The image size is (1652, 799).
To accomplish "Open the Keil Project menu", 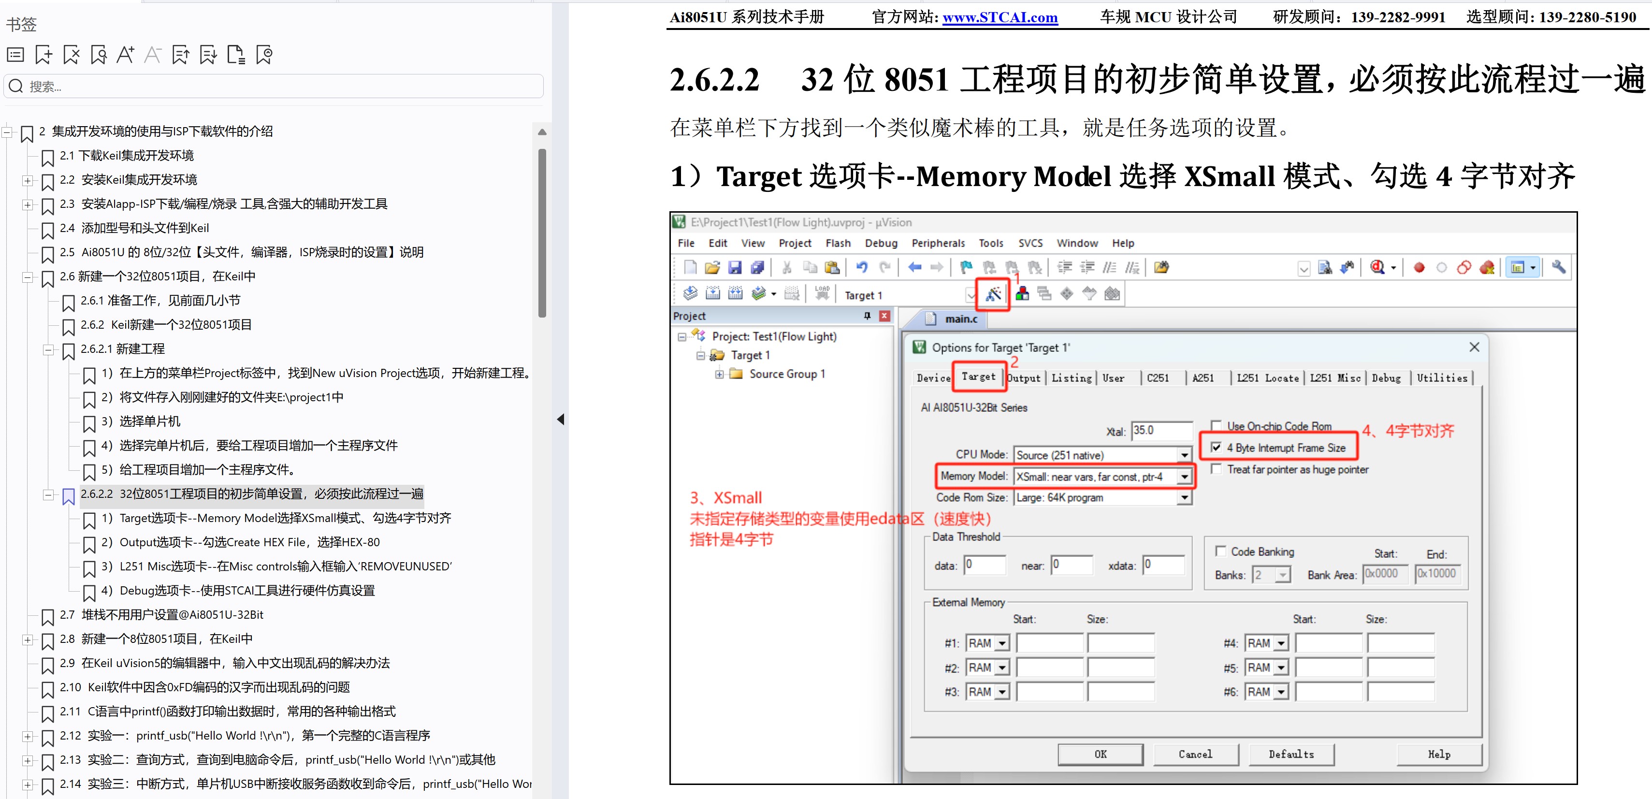I will coord(795,243).
